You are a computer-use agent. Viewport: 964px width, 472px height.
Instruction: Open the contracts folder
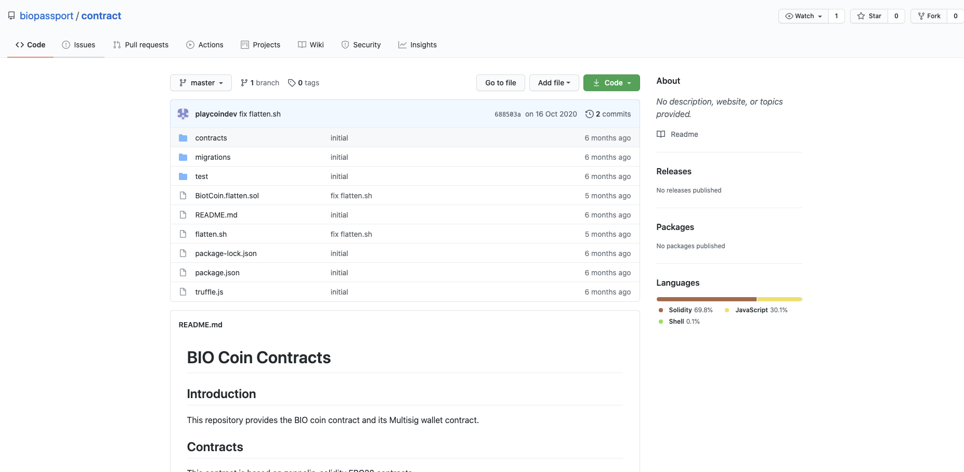(211, 138)
